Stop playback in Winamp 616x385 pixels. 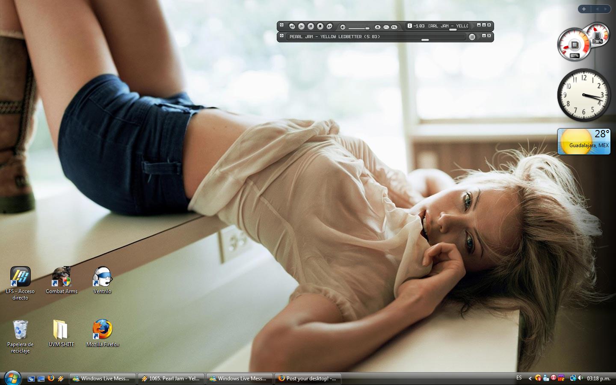click(x=320, y=27)
